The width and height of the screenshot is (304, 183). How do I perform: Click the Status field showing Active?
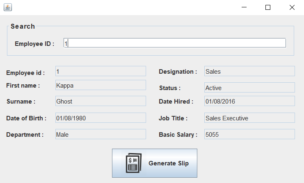pos(249,88)
